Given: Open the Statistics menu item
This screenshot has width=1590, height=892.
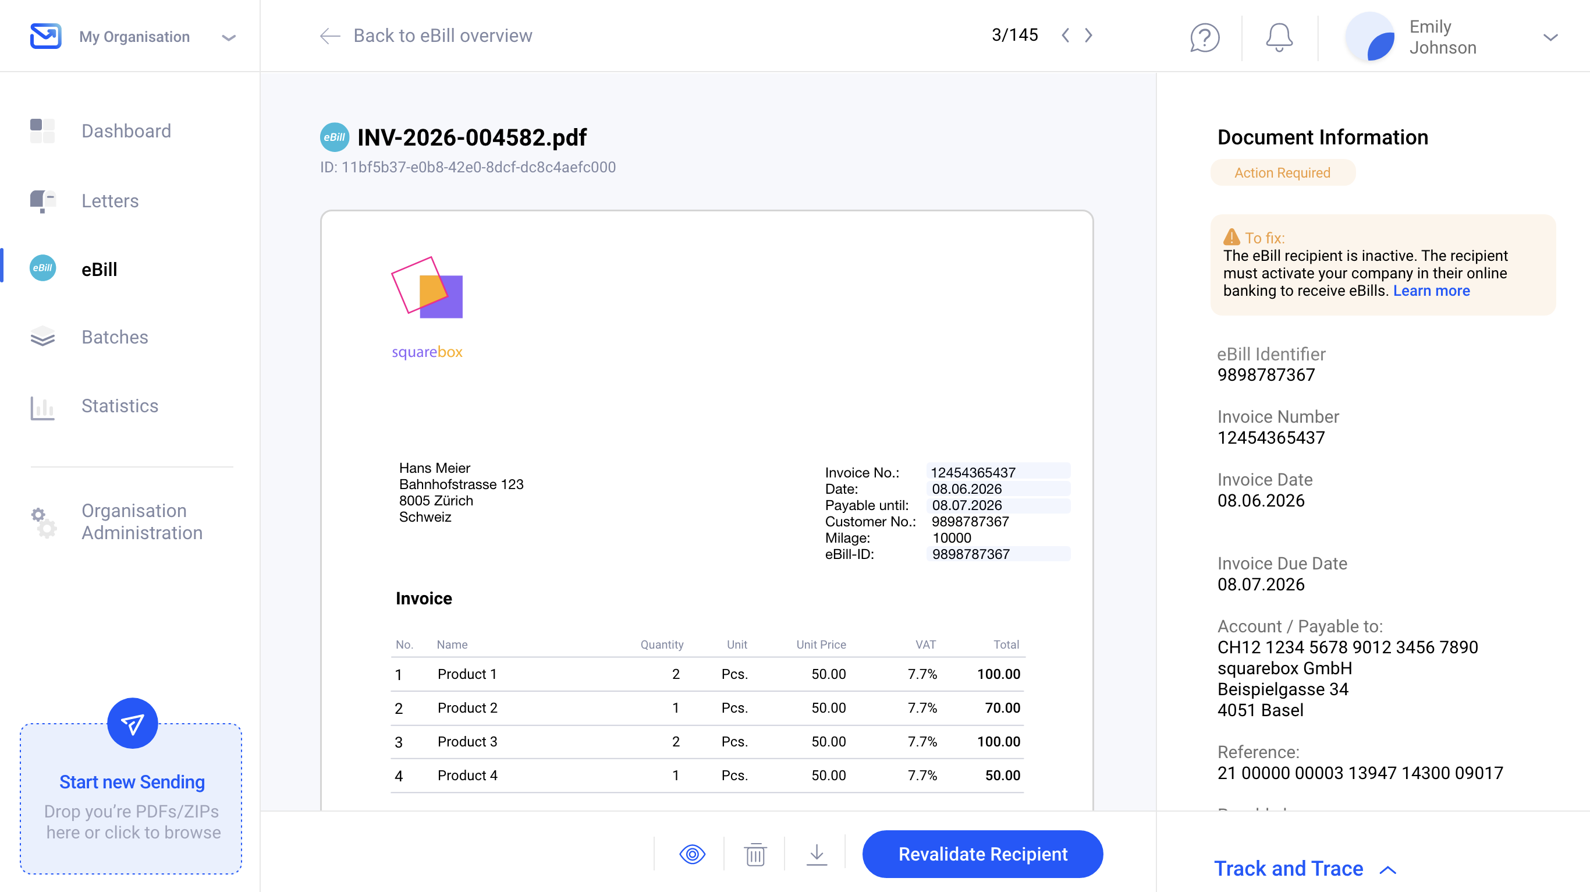Looking at the screenshot, I should [120, 406].
